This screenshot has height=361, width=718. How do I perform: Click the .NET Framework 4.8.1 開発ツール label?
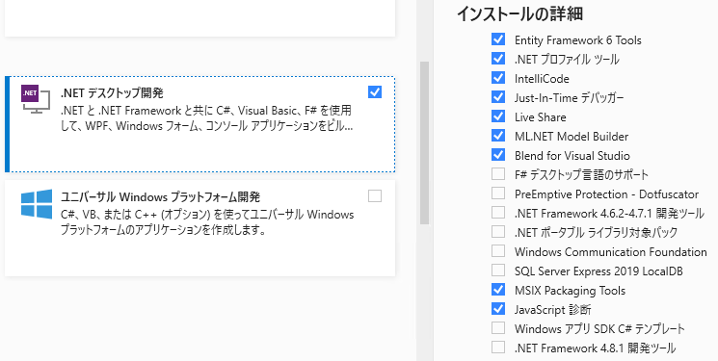[595, 348]
